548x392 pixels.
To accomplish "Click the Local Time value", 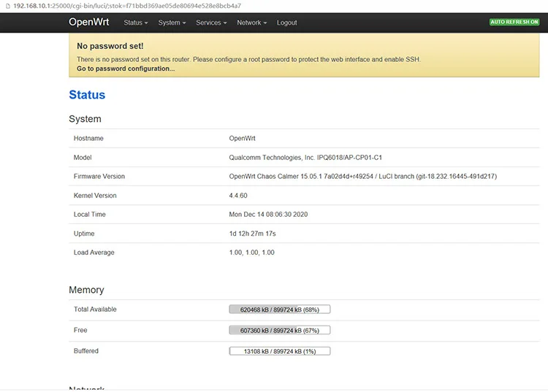I will tap(267, 215).
